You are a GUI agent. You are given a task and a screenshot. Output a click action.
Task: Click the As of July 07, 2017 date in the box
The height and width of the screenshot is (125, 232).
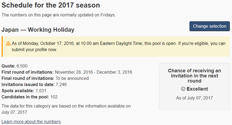tap(194, 98)
